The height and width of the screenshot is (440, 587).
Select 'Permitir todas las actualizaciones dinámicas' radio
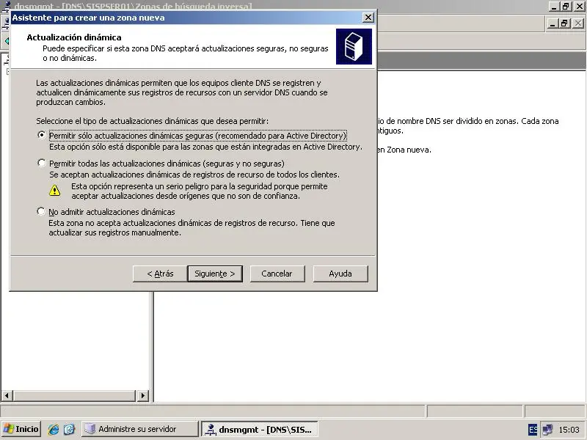[x=42, y=163]
